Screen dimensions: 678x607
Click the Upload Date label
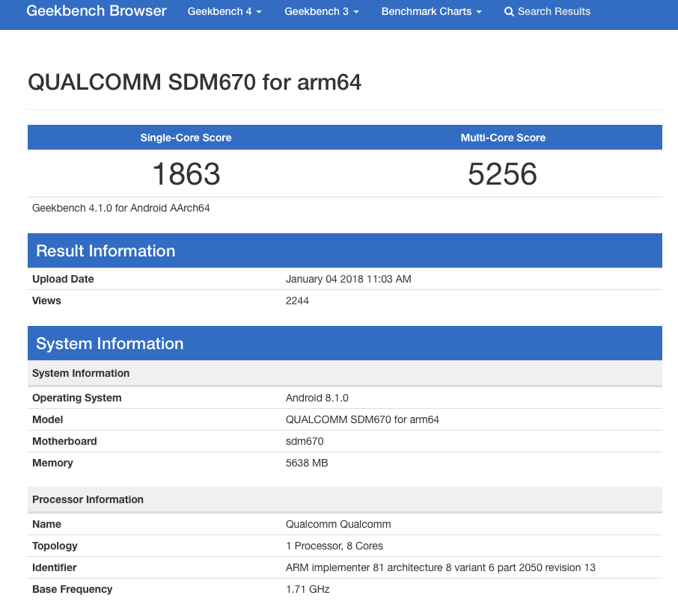(x=63, y=279)
